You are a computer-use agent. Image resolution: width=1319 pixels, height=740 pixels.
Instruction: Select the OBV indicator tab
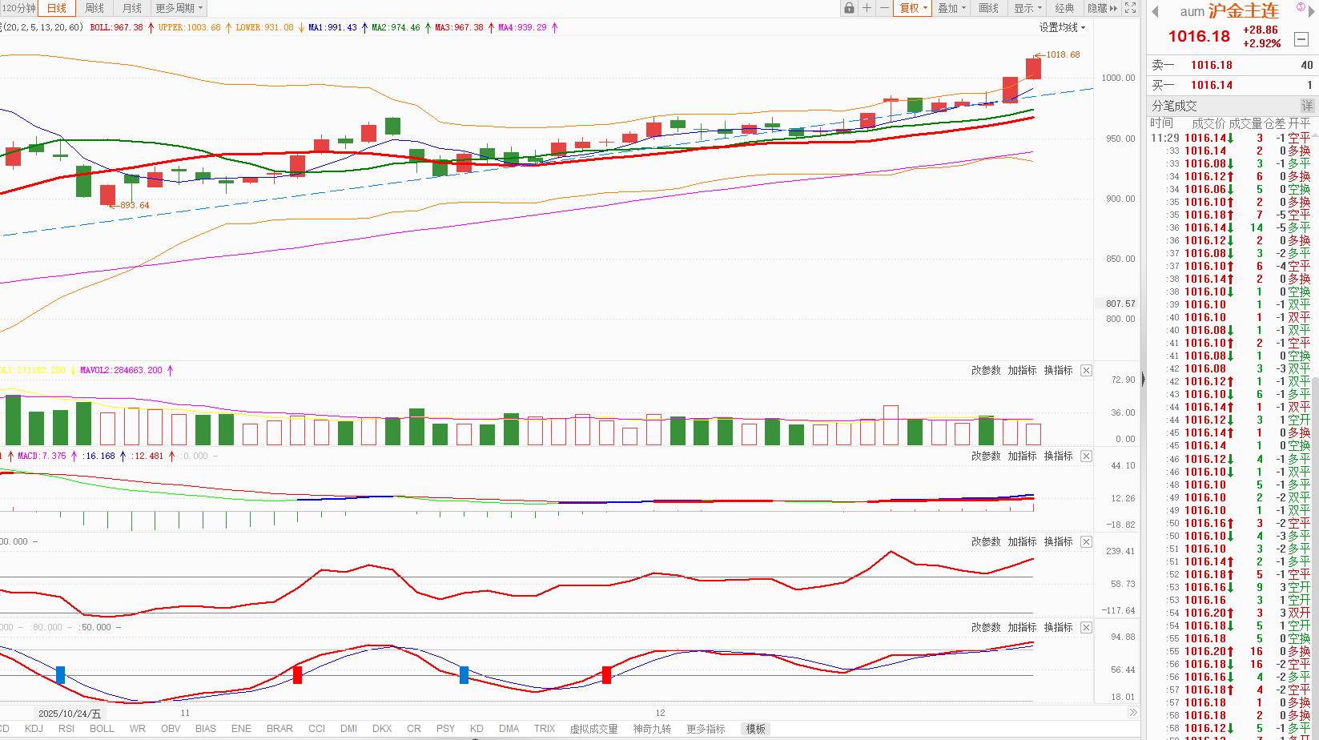171,729
